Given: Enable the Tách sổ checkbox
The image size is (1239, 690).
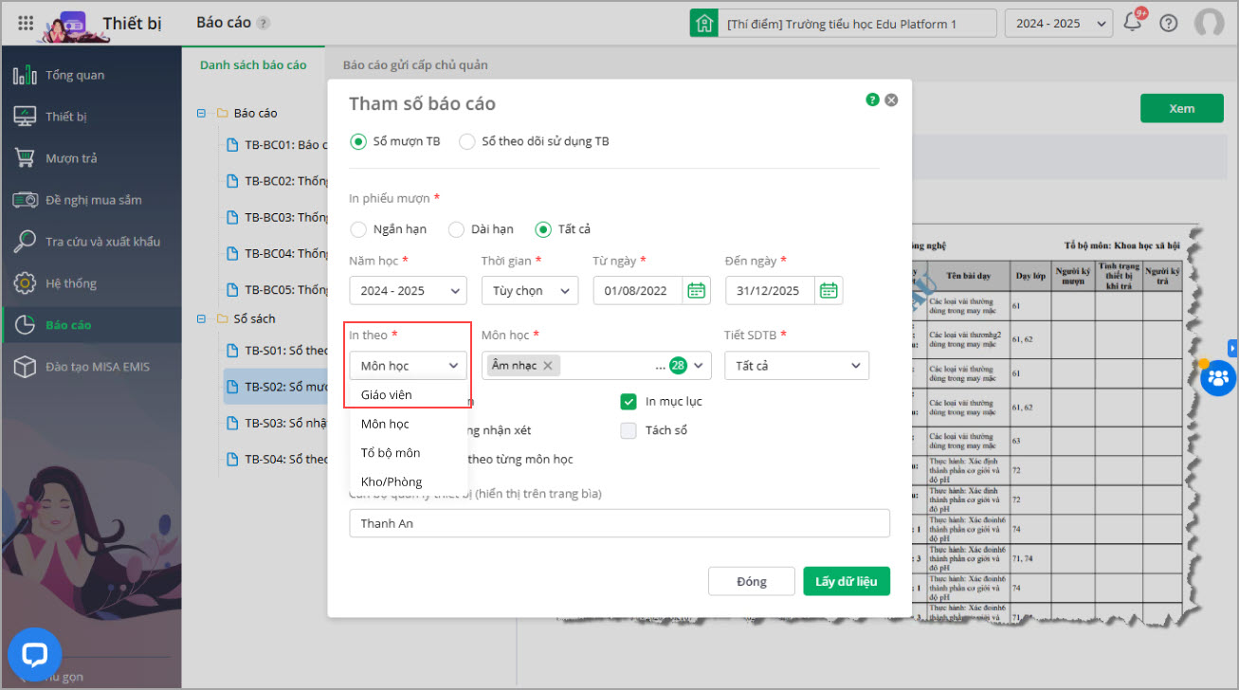Looking at the screenshot, I should coord(629,430).
